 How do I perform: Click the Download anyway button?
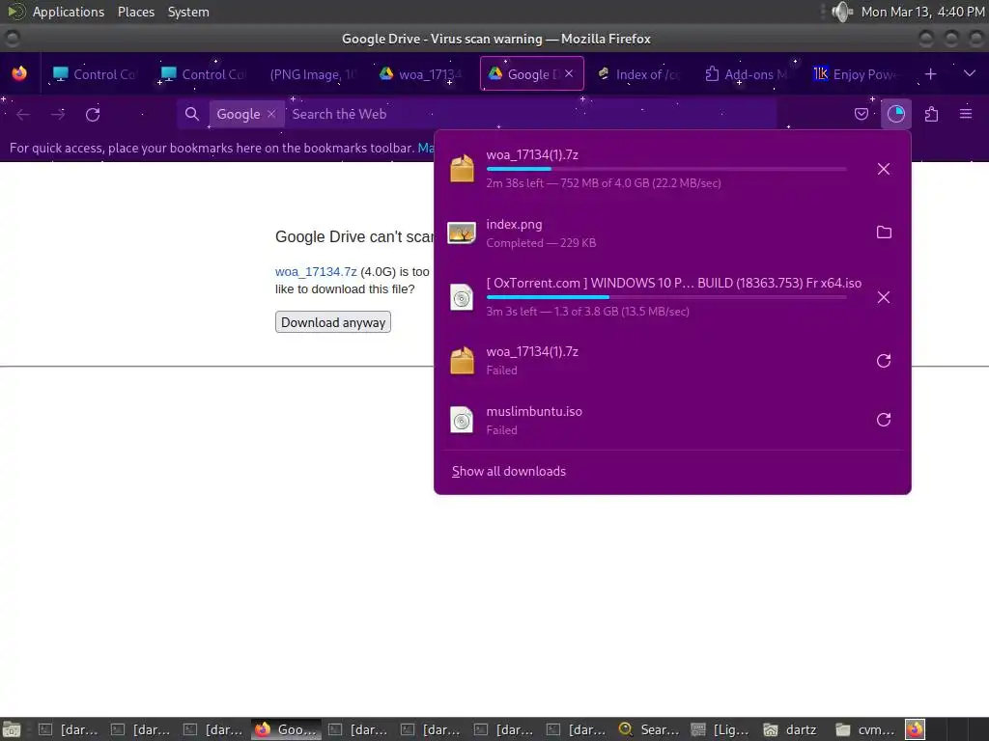[333, 322]
